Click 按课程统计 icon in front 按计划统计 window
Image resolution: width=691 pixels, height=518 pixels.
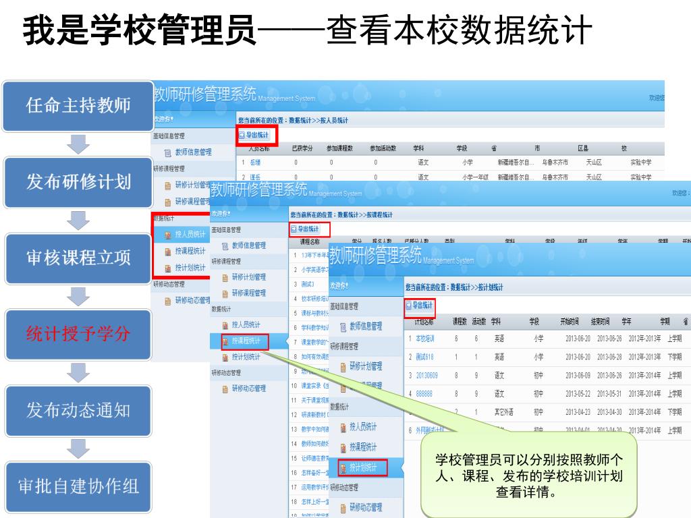coord(343,448)
